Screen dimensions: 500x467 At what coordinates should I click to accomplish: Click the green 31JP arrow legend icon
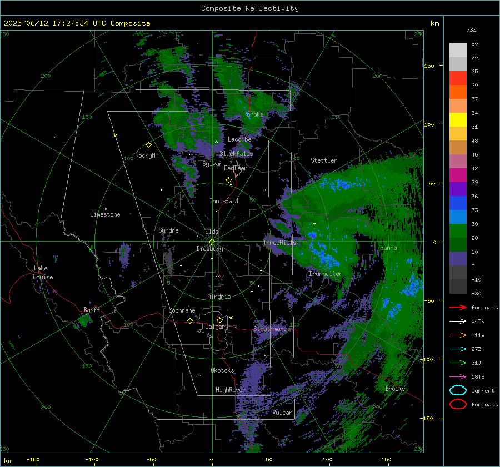point(458,363)
